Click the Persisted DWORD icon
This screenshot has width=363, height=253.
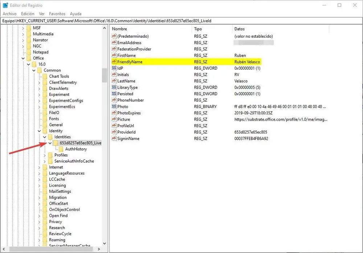(114, 94)
